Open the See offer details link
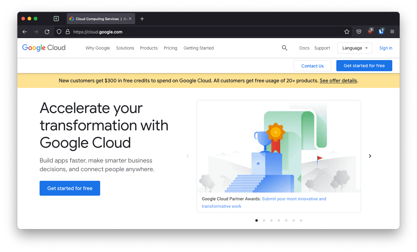The width and height of the screenshot is (417, 252). tap(338, 80)
